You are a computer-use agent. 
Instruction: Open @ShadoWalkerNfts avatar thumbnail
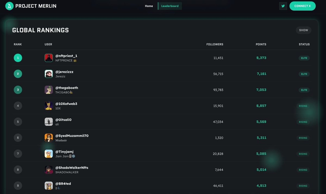point(49,170)
